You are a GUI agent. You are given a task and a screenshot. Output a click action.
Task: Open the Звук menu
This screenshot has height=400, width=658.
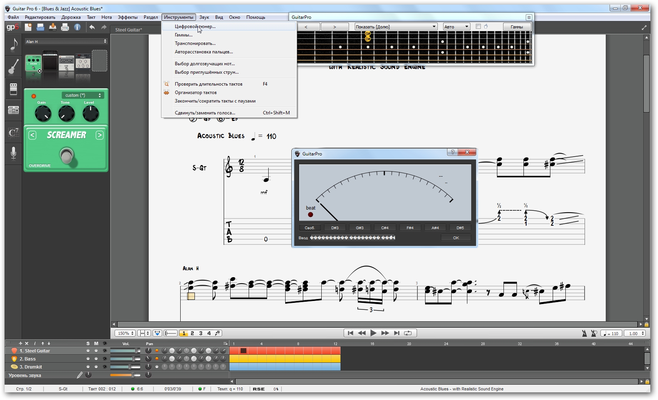click(204, 17)
